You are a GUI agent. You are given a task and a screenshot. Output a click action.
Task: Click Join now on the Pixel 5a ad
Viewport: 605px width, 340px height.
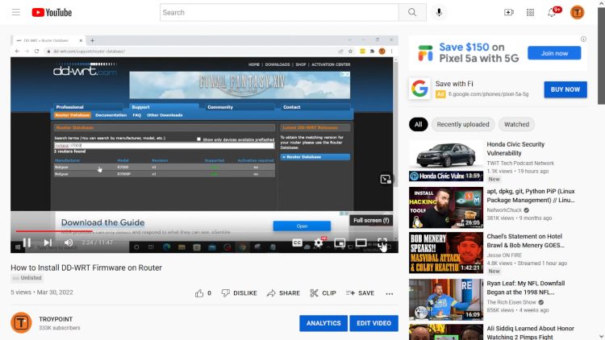coord(554,53)
